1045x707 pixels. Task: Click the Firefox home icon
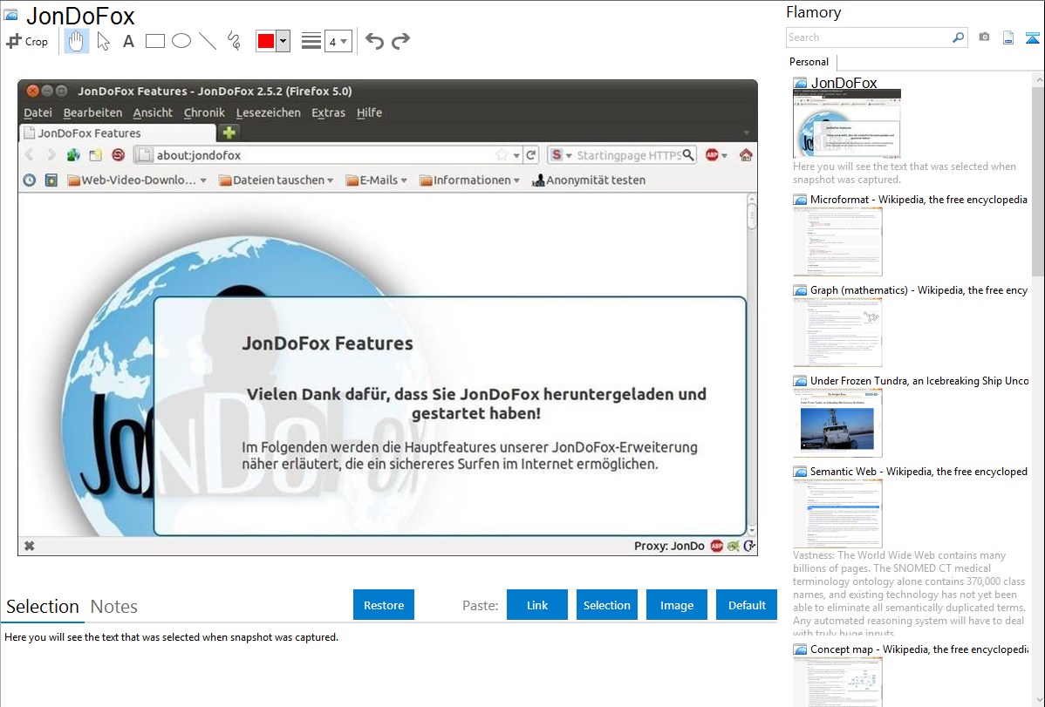(x=746, y=155)
